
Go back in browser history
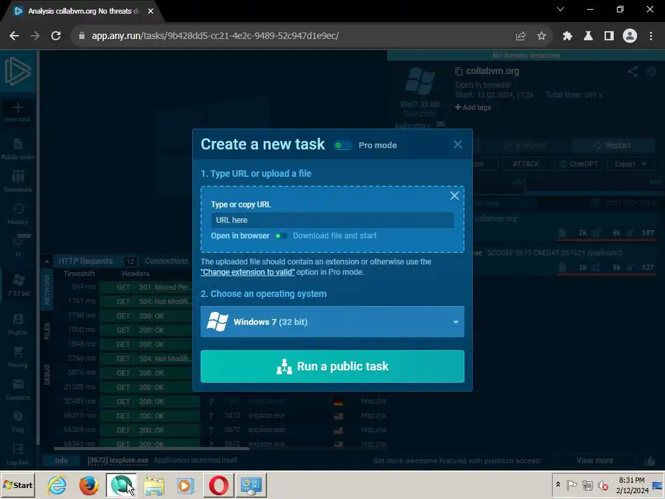pyautogui.click(x=14, y=36)
